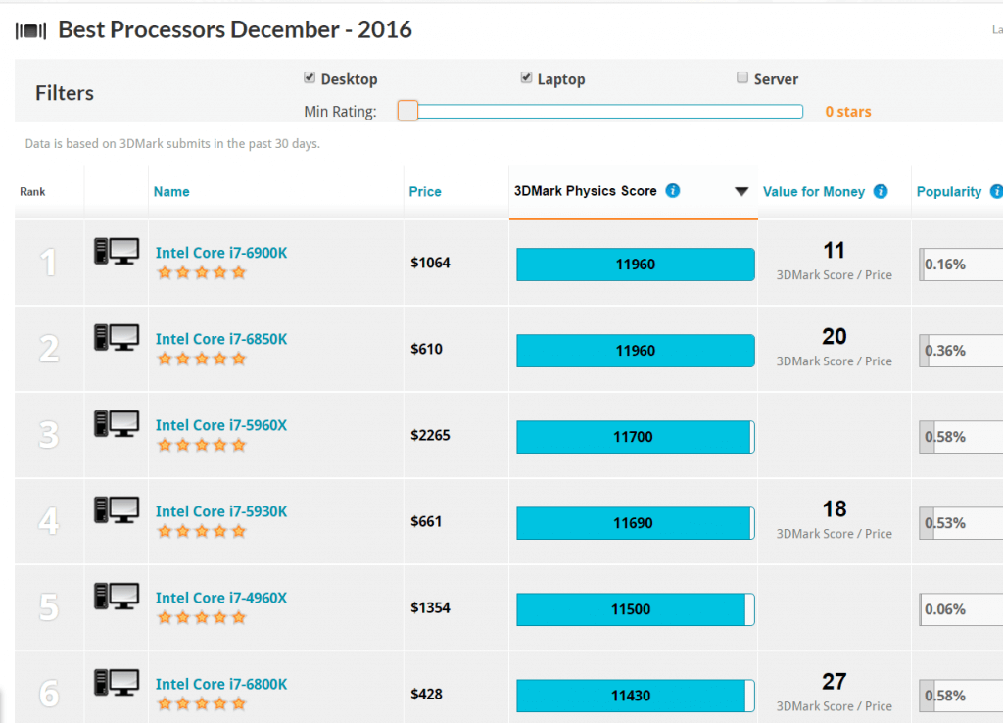Viewport: 1003px width, 723px height.
Task: Click the processor chip icon beside the title
Action: [30, 30]
